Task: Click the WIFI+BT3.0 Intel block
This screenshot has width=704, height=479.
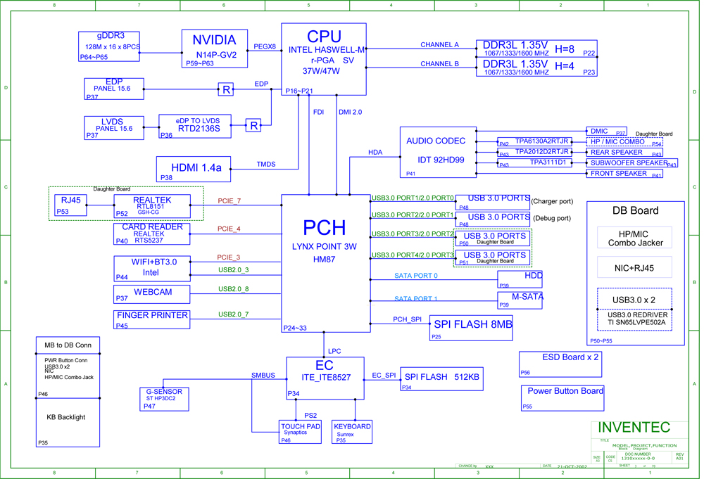Action: (151, 268)
